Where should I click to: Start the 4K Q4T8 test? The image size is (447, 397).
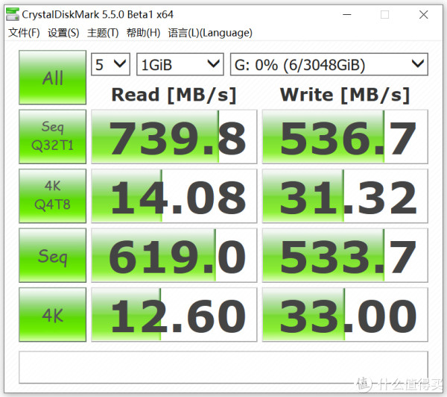(52, 196)
